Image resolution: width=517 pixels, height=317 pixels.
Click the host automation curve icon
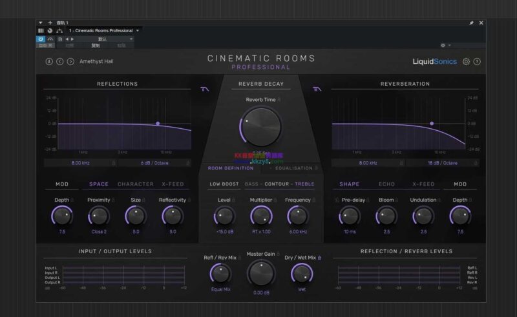[x=50, y=39]
